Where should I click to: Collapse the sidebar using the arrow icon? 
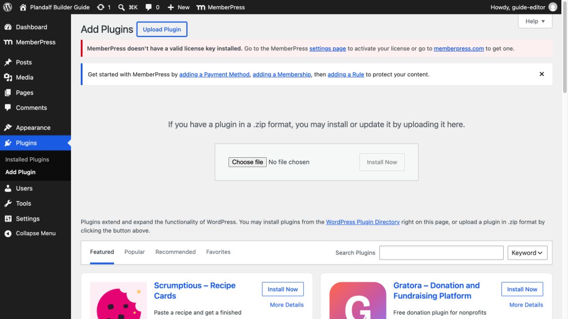pyautogui.click(x=8, y=233)
